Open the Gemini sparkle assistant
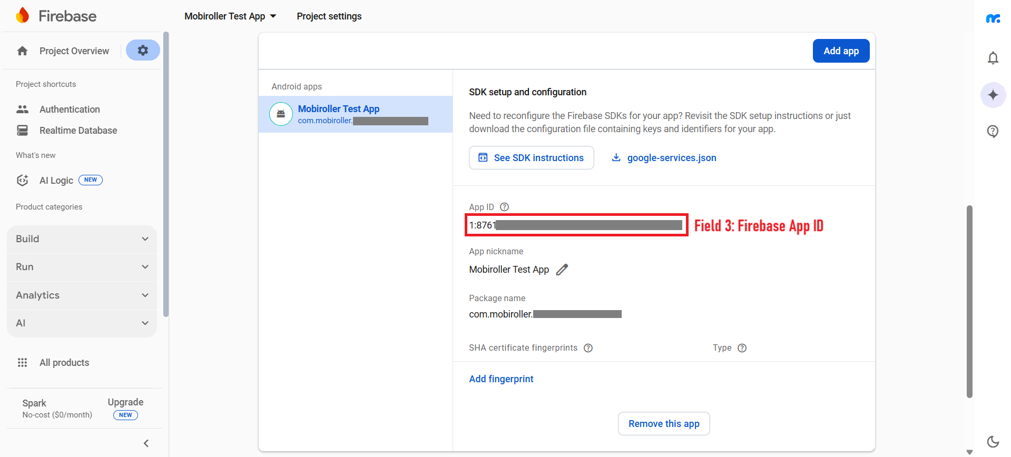1011x457 pixels. [993, 95]
